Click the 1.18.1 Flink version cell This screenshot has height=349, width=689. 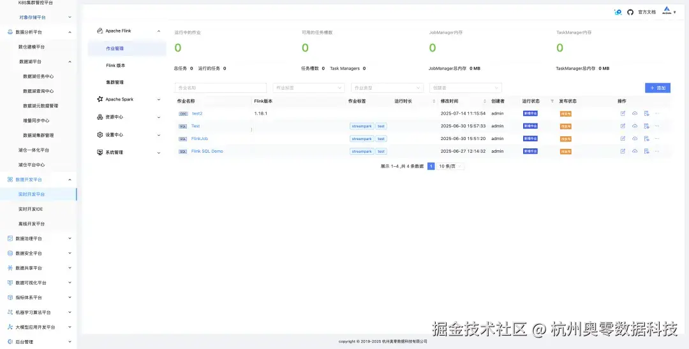tap(260, 113)
